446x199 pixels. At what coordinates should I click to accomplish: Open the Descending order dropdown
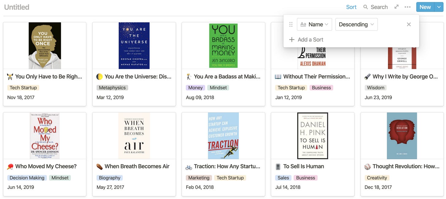point(357,24)
